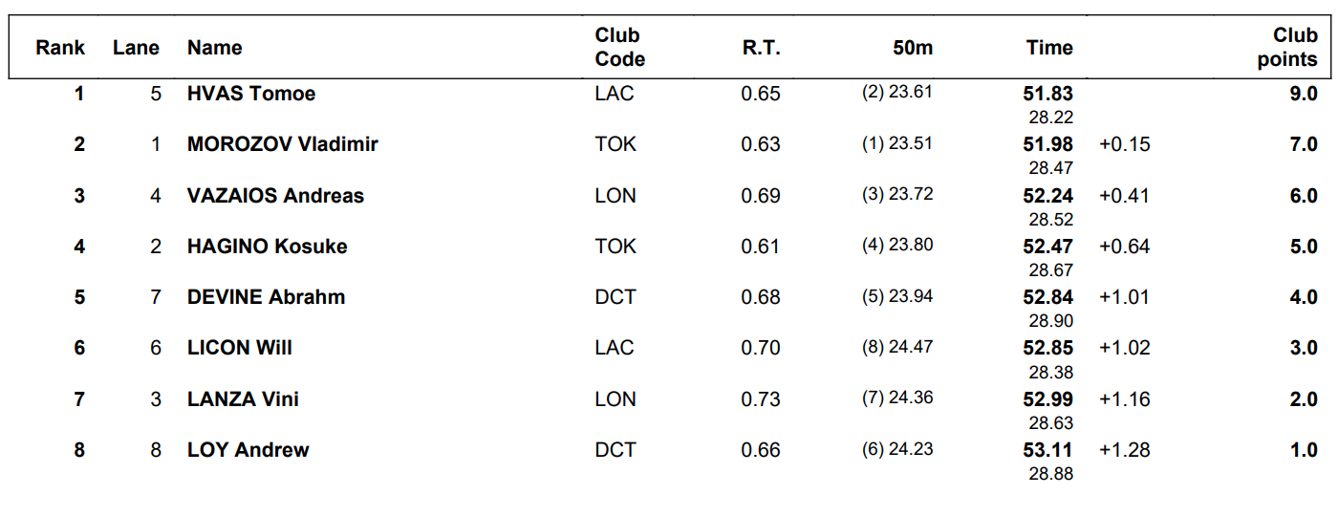The height and width of the screenshot is (516, 1338).
Task: Click the Rank column header
Action: pyautogui.click(x=60, y=48)
